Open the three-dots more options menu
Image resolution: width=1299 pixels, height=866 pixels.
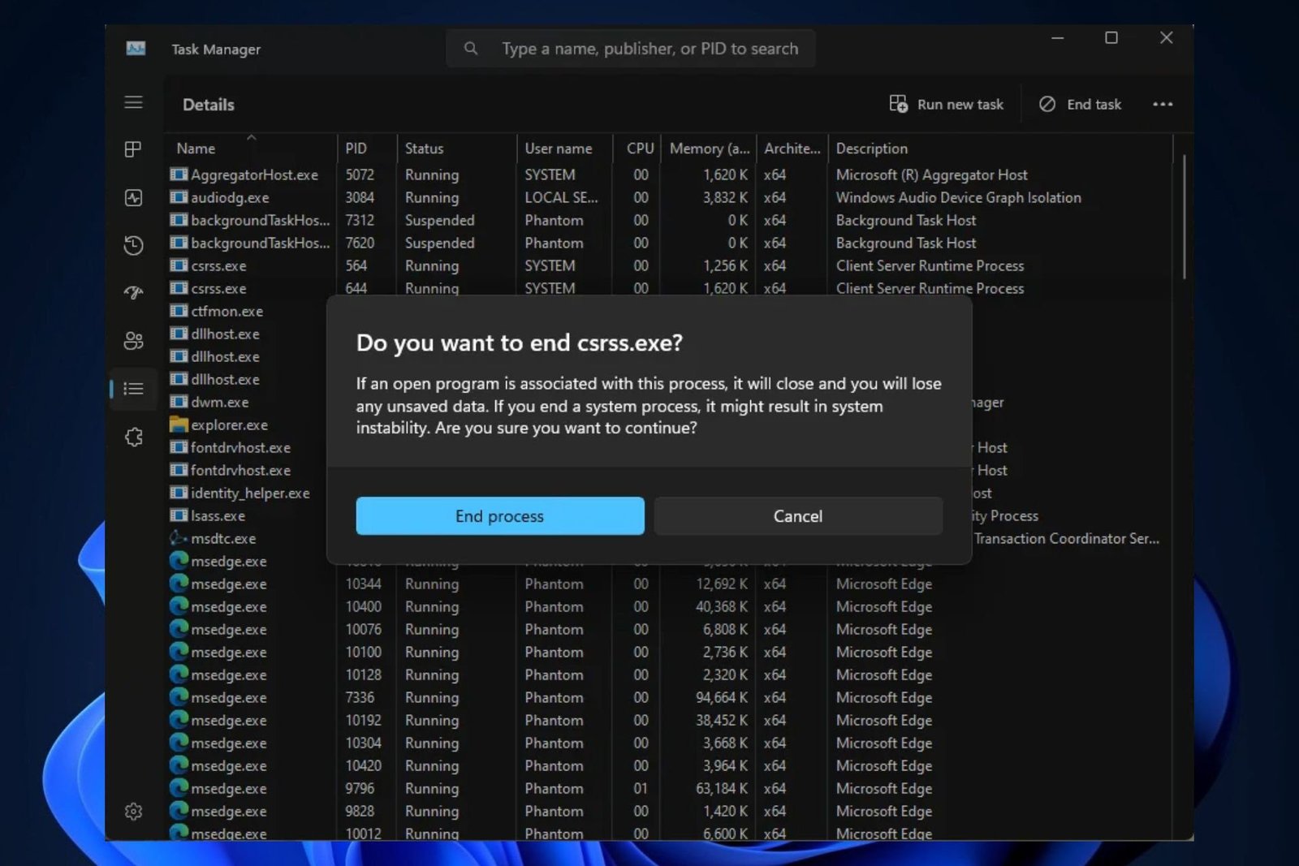click(x=1163, y=104)
